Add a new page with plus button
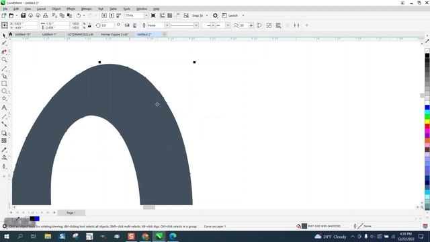Image resolution: width=430 pixels, height=242 pixels. point(11,212)
